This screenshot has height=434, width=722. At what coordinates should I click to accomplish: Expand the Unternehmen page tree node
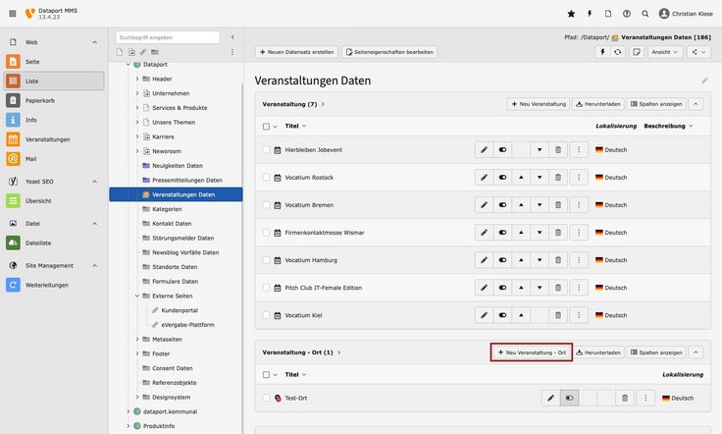pos(137,93)
